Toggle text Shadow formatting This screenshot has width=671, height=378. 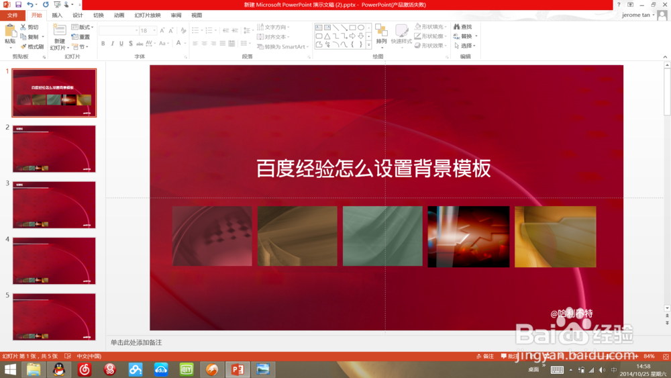tap(131, 43)
